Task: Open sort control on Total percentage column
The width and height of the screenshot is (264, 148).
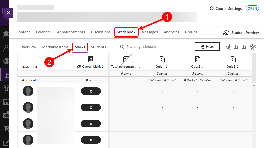Action: [x=140, y=67]
